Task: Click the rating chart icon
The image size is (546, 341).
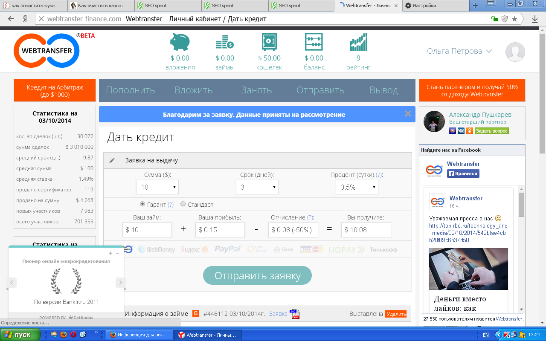Action: (358, 42)
